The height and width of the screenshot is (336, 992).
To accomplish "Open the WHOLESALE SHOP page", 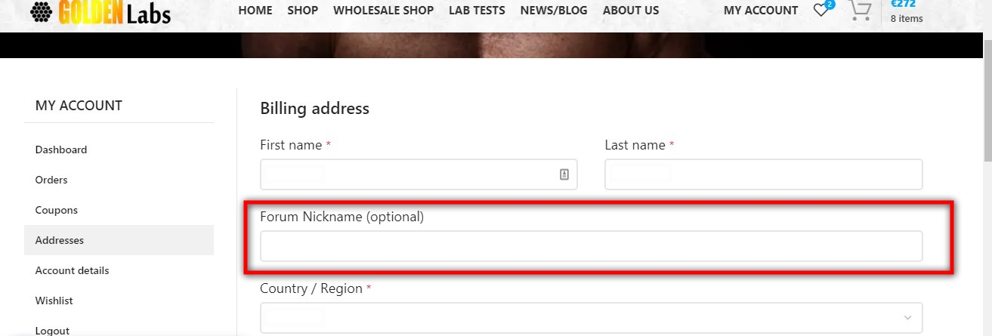I will click(383, 11).
